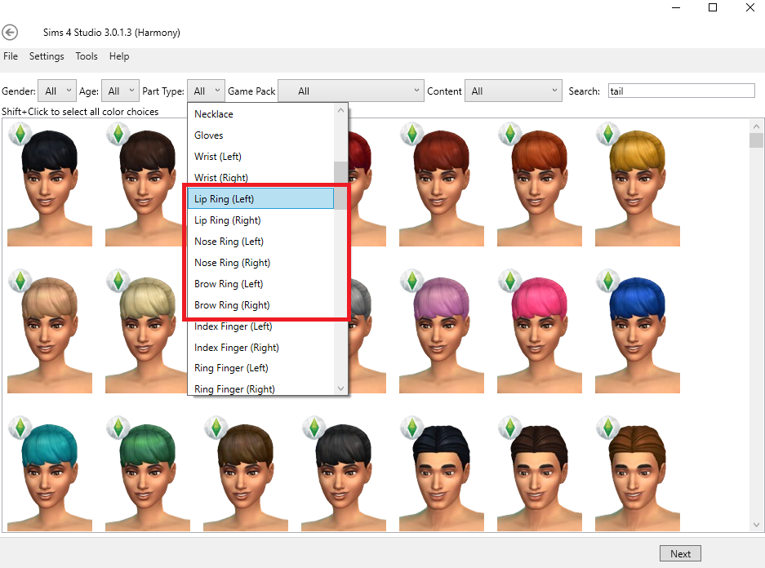The width and height of the screenshot is (765, 568).
Task: Click the back arrow icon
Action: pyautogui.click(x=10, y=33)
